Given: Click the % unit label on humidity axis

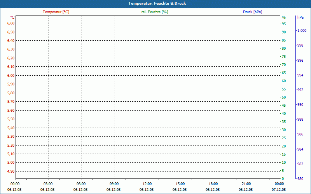Looking at the screenshot, I should 284,17.
